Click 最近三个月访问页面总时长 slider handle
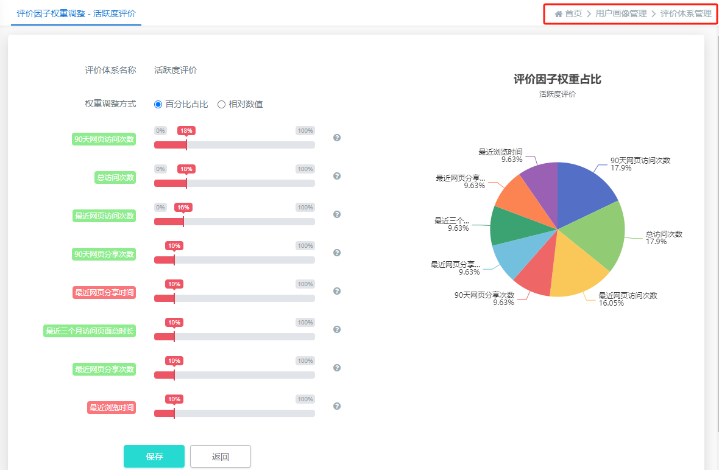Screen dimensions: 719x470 pyautogui.click(x=174, y=337)
